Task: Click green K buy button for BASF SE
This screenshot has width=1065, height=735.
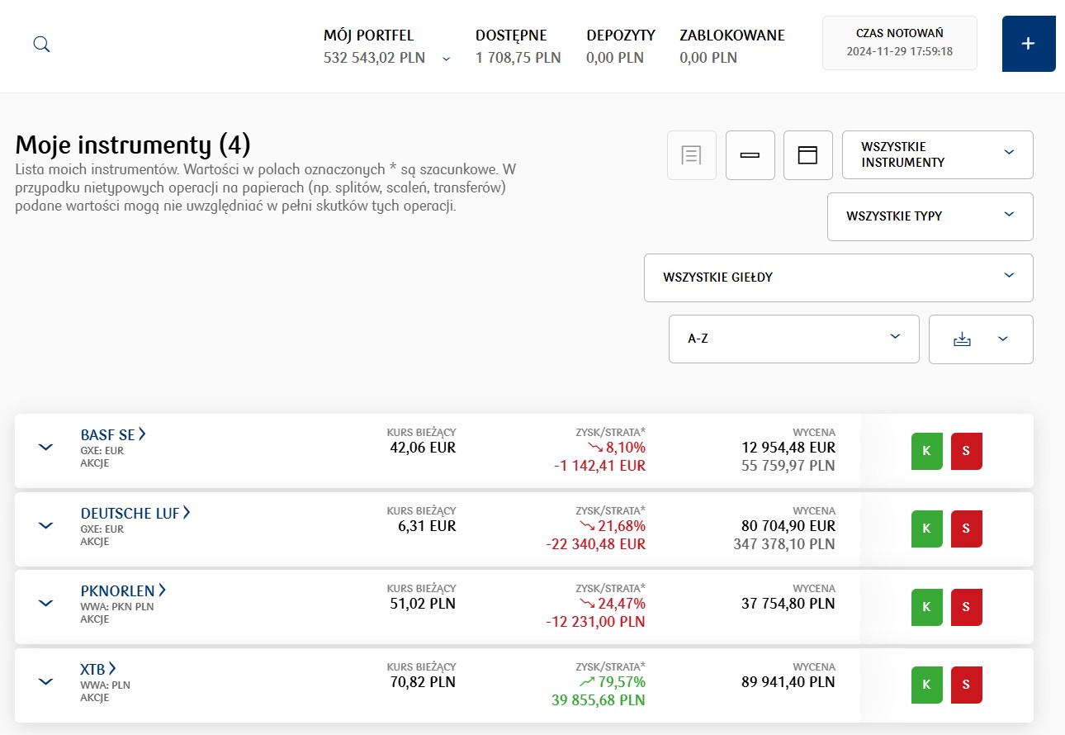Action: [926, 451]
